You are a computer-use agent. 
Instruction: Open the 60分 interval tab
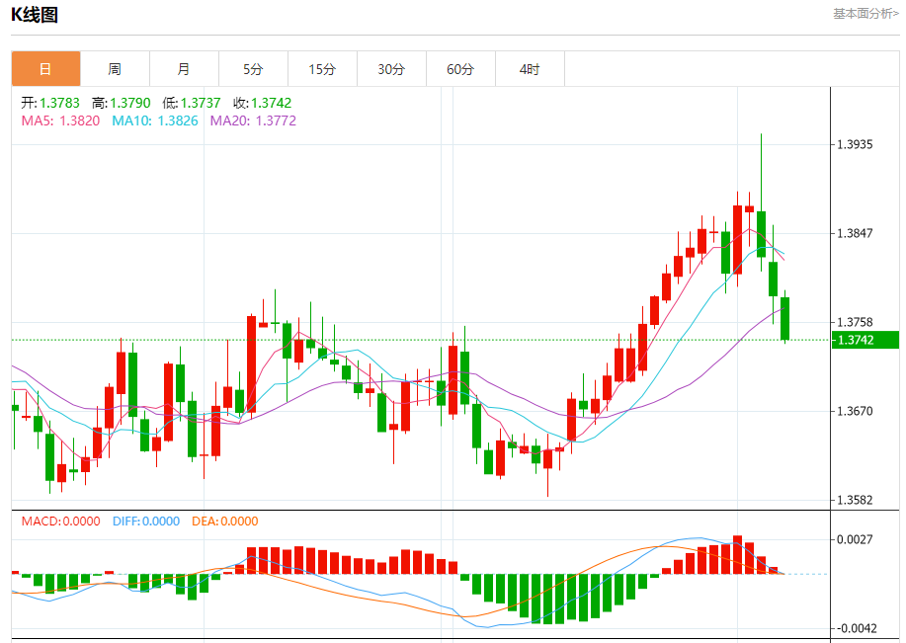(x=460, y=69)
